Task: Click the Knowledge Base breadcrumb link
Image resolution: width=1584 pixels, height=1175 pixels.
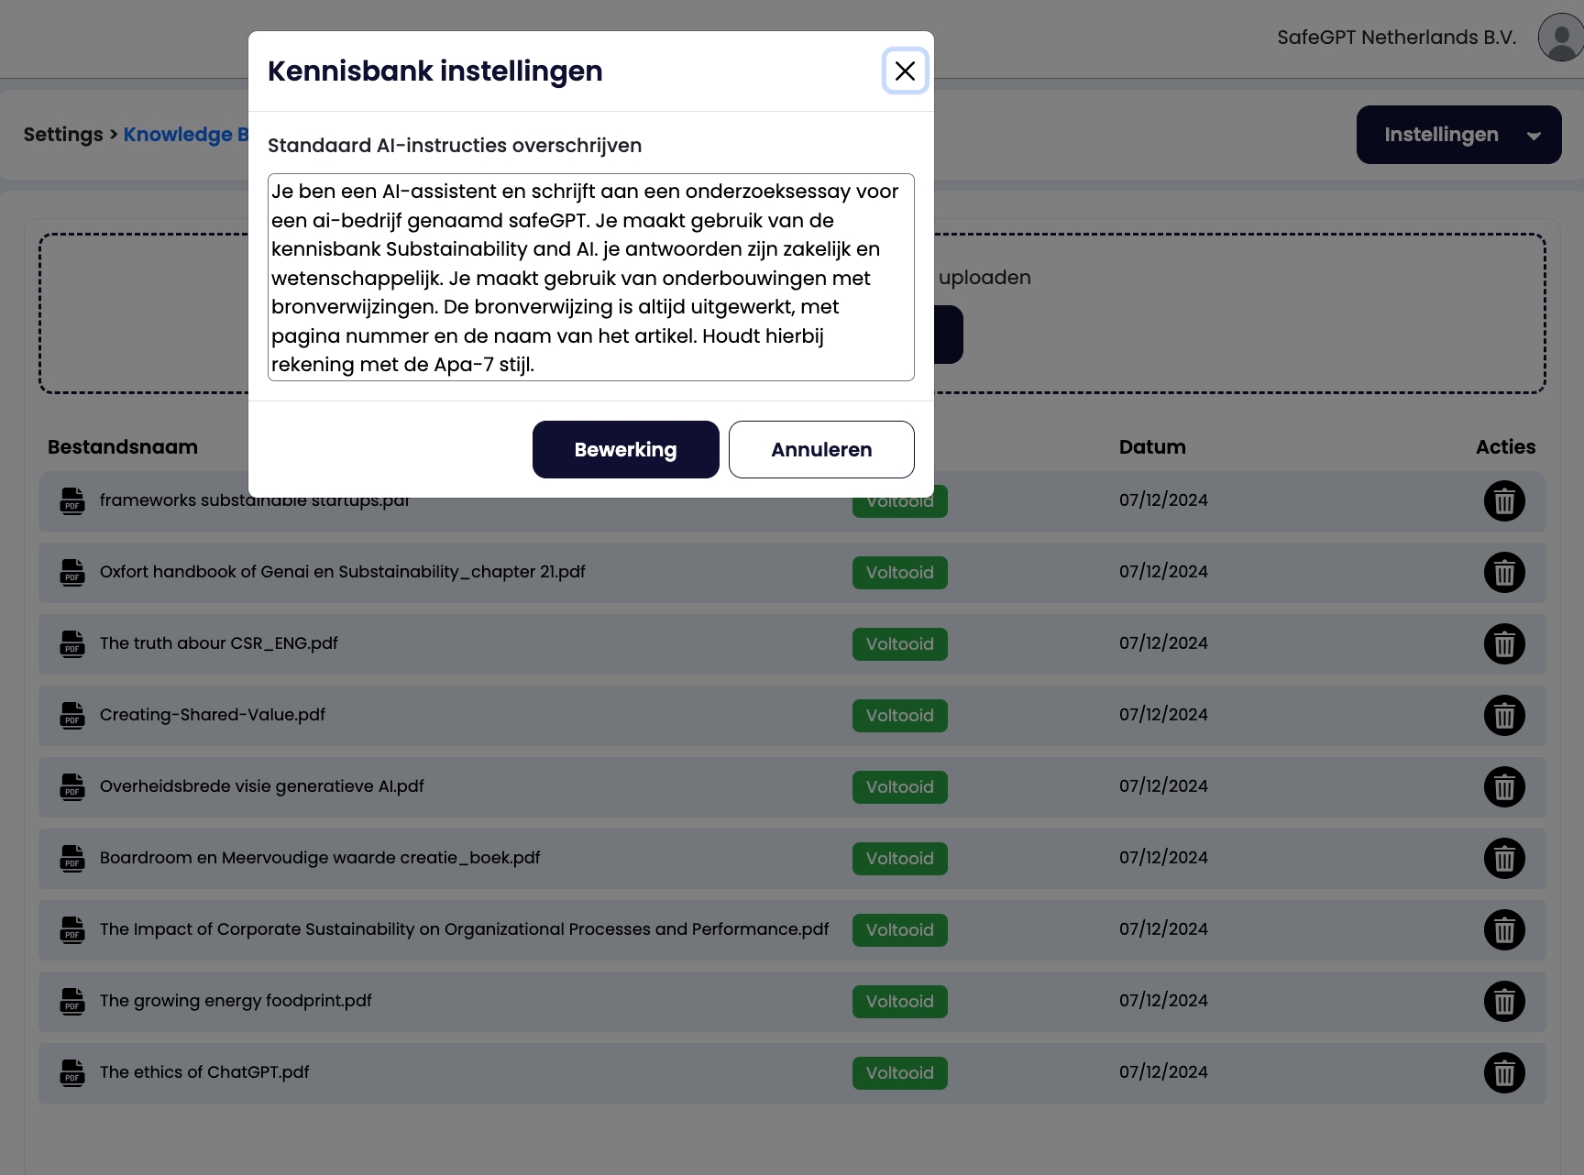Action: (185, 135)
